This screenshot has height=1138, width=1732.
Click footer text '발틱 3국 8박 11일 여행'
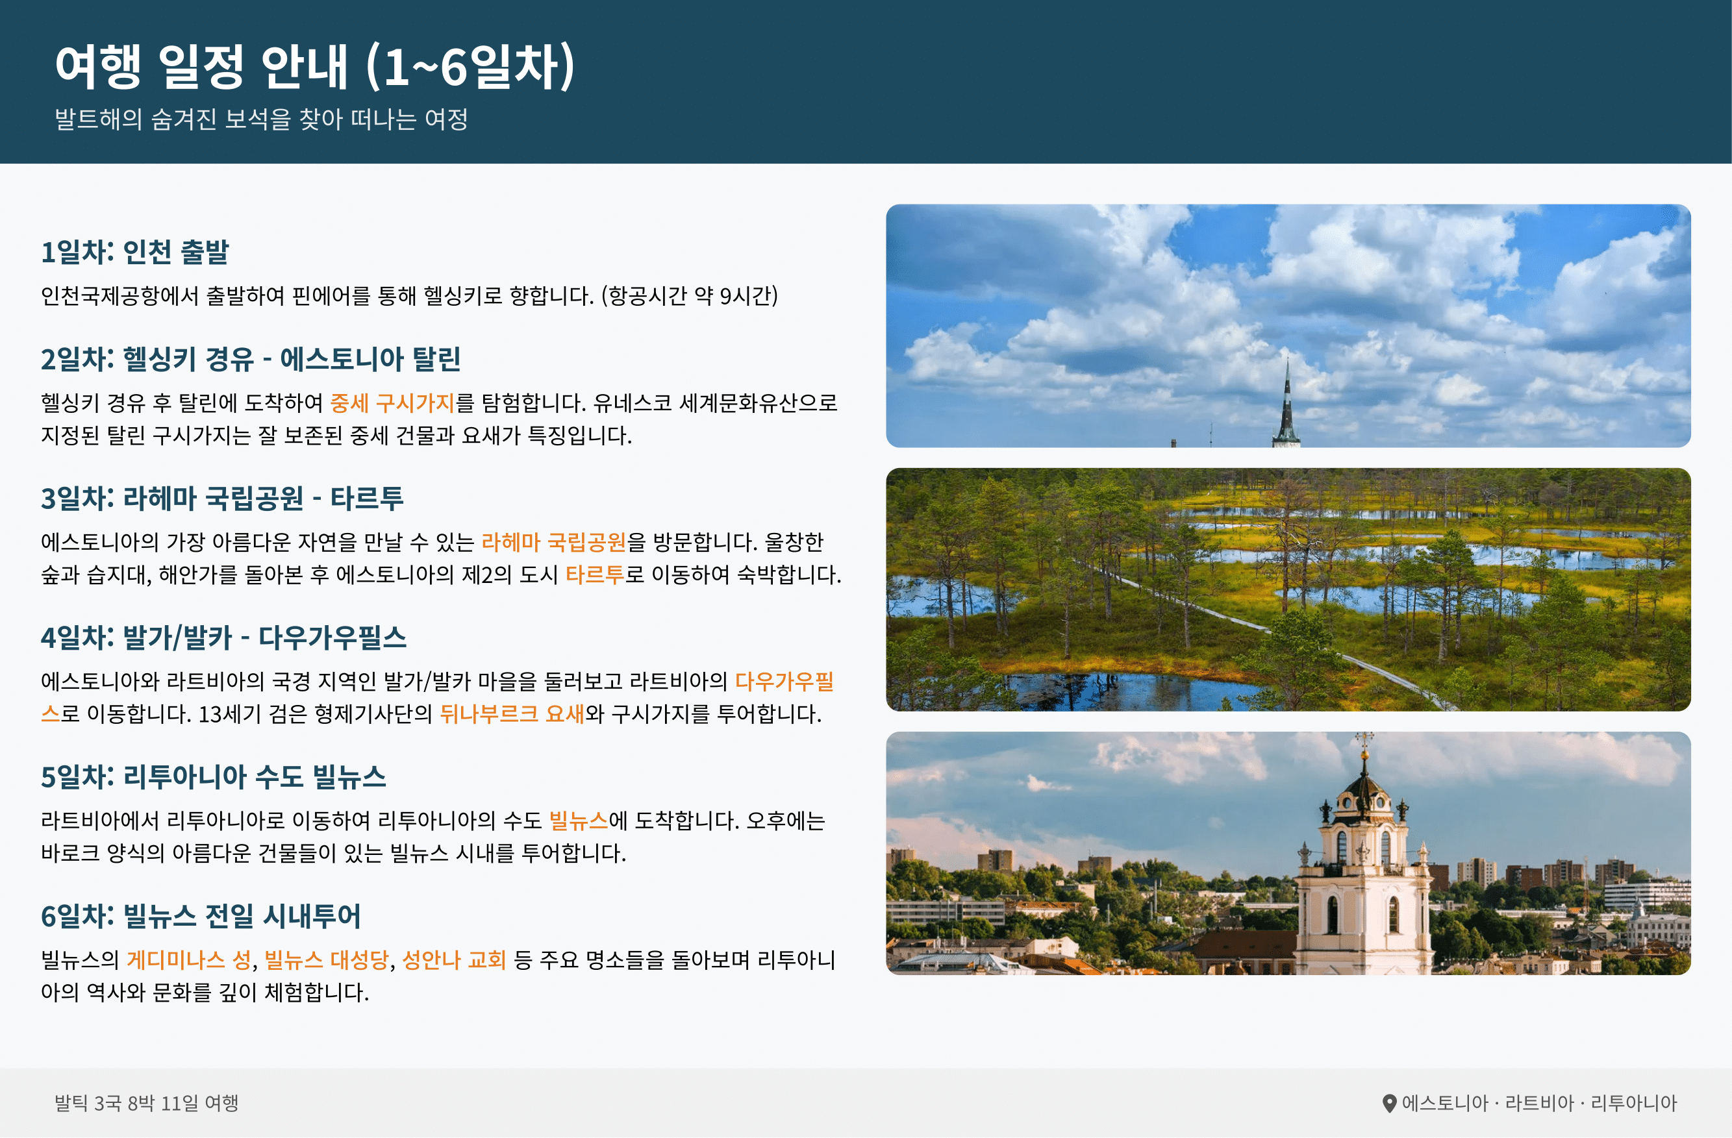[x=146, y=1104]
